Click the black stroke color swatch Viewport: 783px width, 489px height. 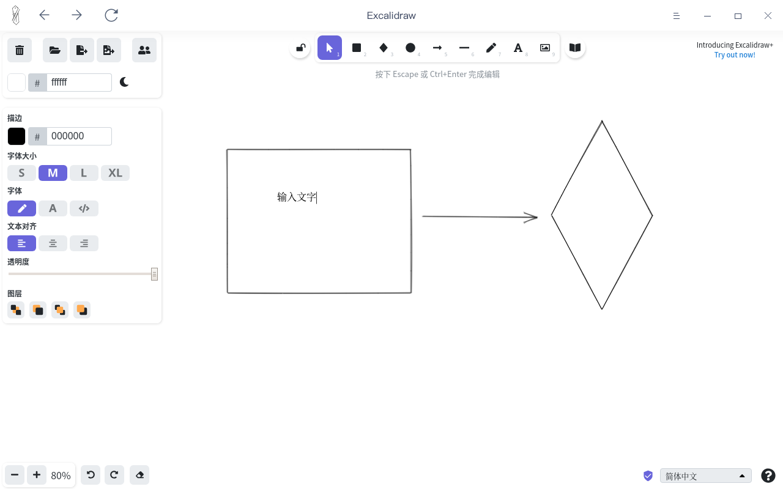click(17, 136)
